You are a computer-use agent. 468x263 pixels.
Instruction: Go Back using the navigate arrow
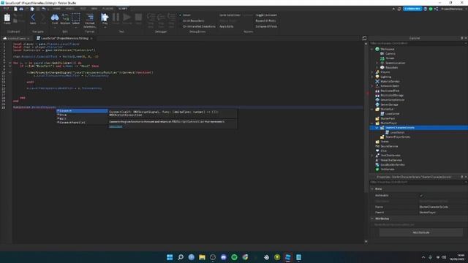pyautogui.click(x=33, y=19)
